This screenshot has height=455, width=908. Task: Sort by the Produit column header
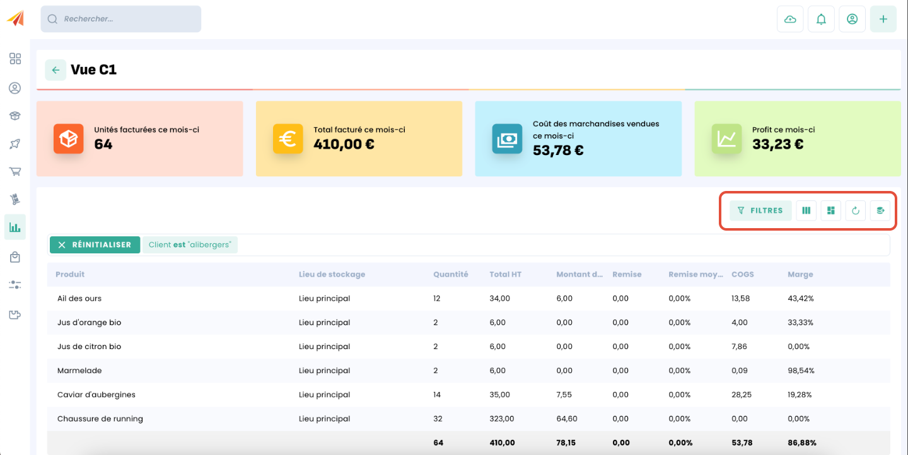[x=70, y=274]
